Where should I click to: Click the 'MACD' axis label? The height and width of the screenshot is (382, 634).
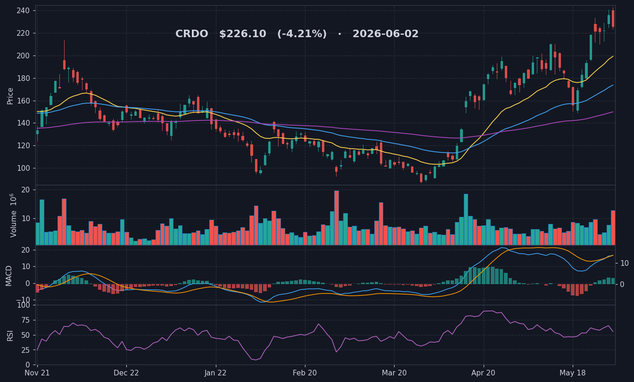9,275
